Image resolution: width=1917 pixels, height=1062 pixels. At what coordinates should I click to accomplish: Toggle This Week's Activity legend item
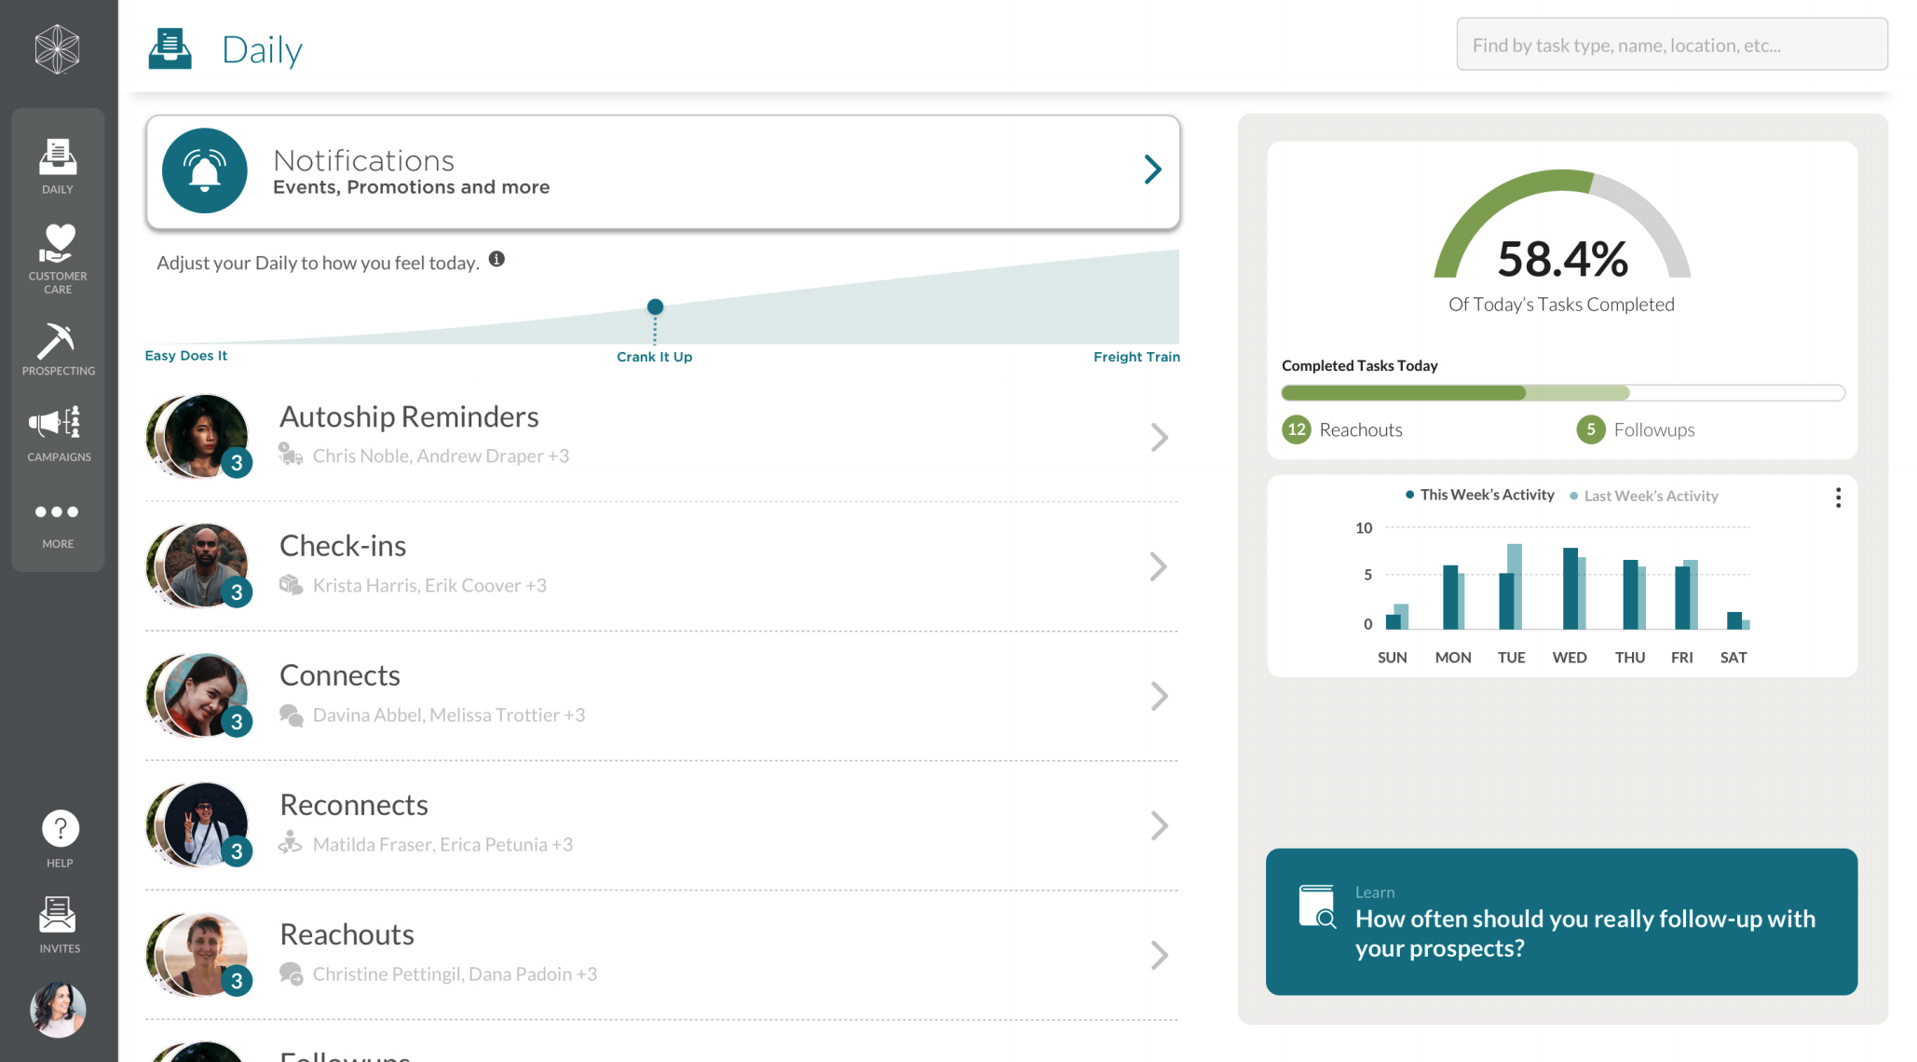point(1480,495)
